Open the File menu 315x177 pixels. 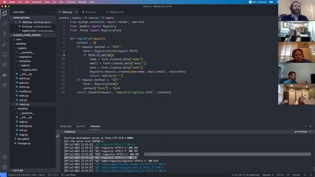point(20,2)
